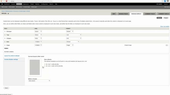Open Body format dropdown
This screenshot has width=170, height=95.
tap(73, 42)
